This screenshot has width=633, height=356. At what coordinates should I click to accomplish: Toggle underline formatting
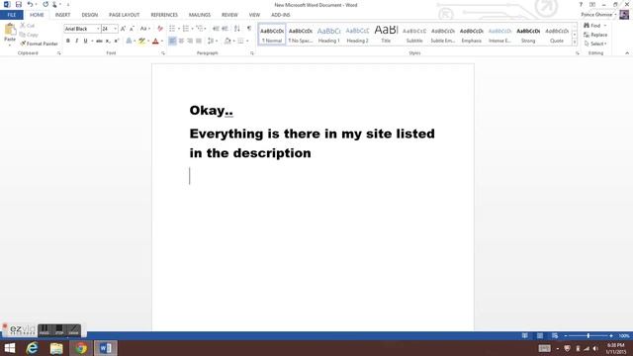(x=85, y=41)
